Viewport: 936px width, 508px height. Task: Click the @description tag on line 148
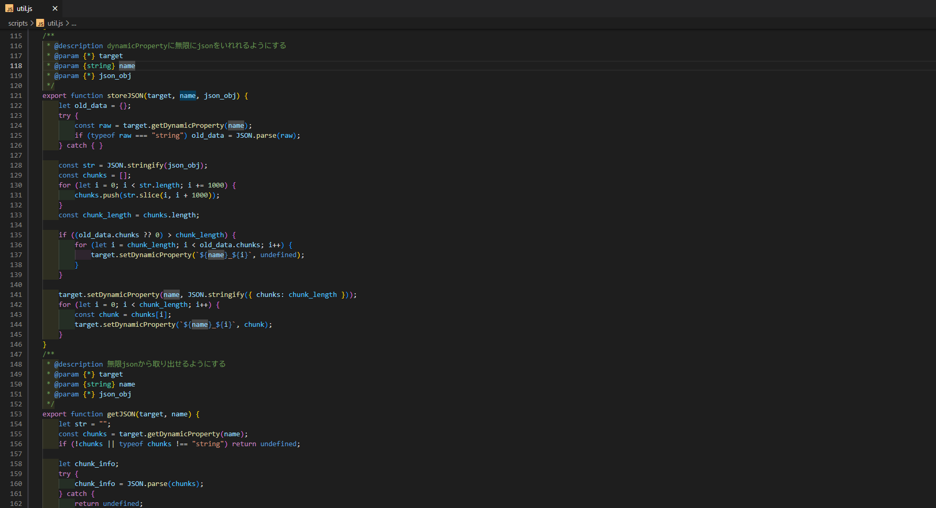pyautogui.click(x=79, y=365)
